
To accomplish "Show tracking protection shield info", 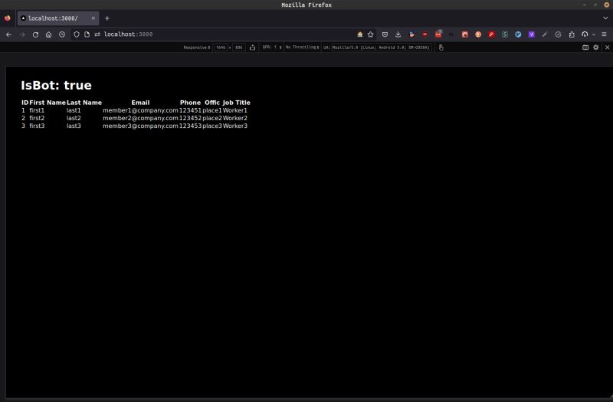I will (76, 34).
